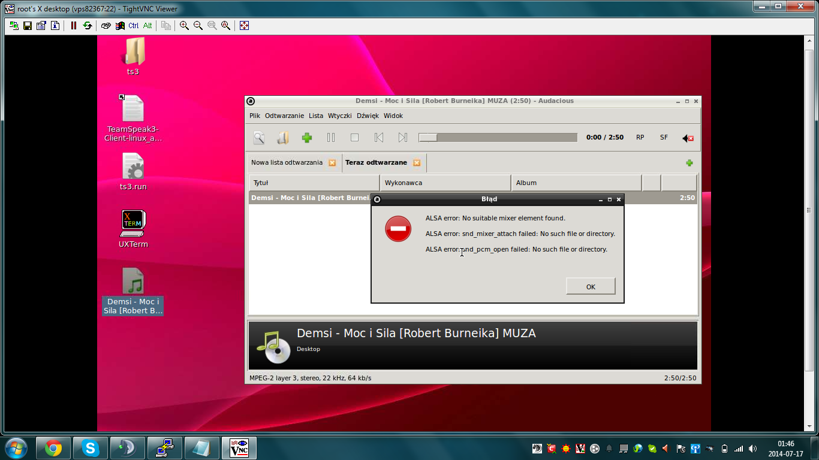819x460 pixels.
Task: Open the Plik menu
Action: (255, 116)
